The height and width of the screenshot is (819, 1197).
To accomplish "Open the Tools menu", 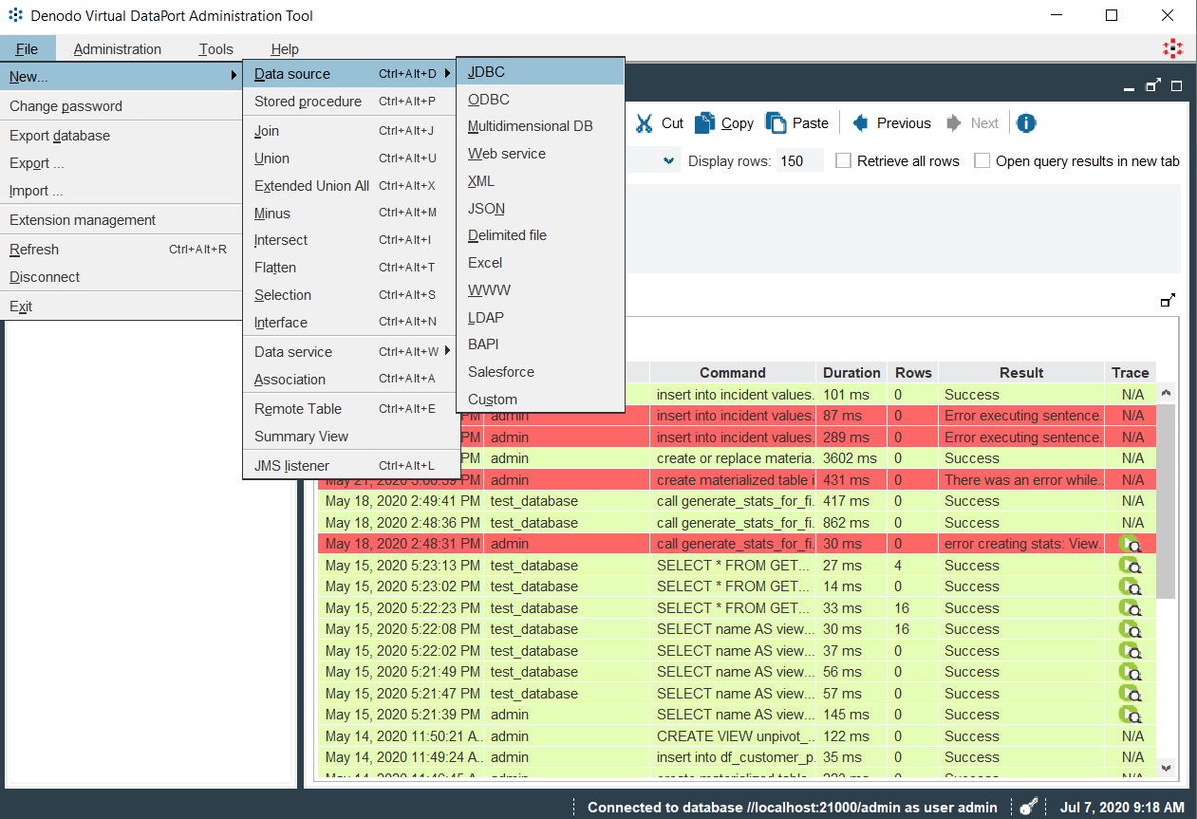I will pyautogui.click(x=215, y=49).
